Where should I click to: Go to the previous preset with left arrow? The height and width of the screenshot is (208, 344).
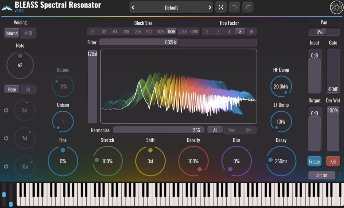pos(133,8)
